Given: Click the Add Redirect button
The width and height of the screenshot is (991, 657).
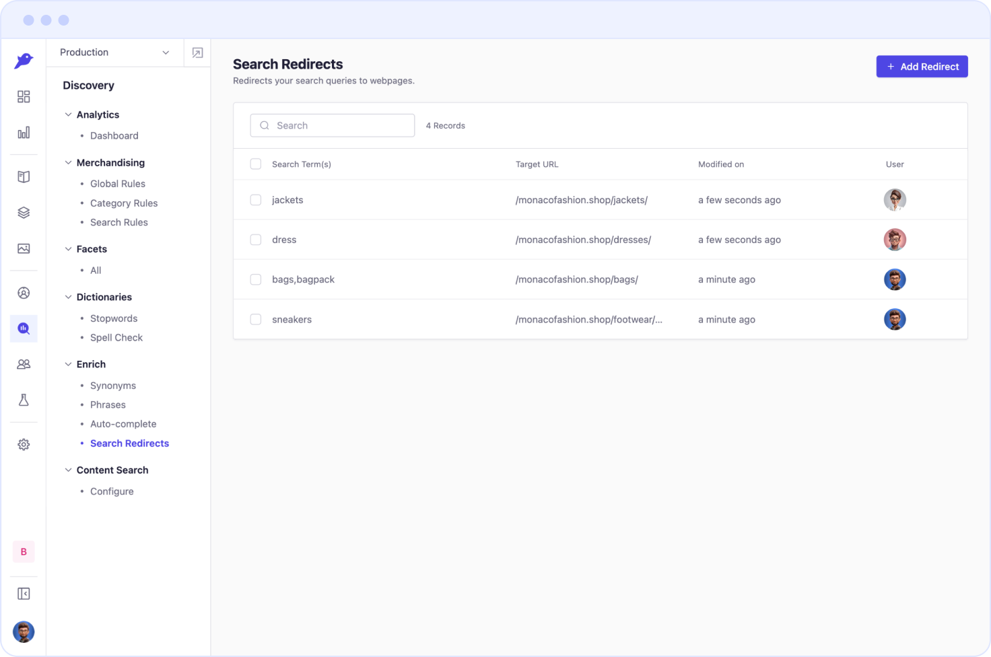Looking at the screenshot, I should pos(922,67).
